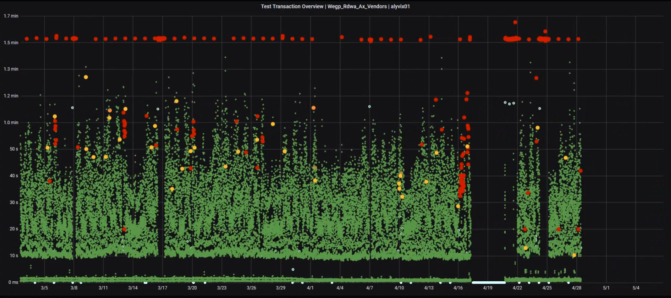Click the '10 s' y-axis label
The height and width of the screenshot is (298, 671).
click(14, 255)
